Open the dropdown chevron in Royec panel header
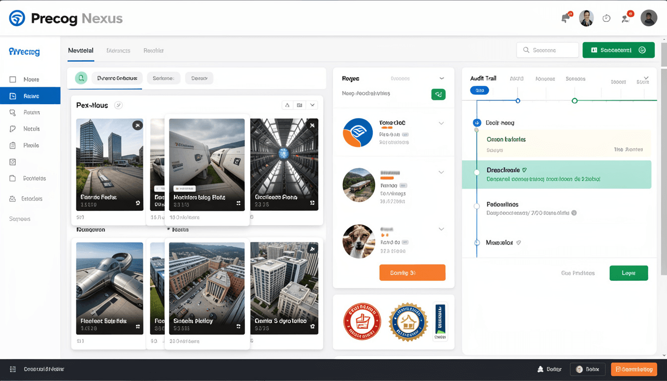 coord(442,78)
